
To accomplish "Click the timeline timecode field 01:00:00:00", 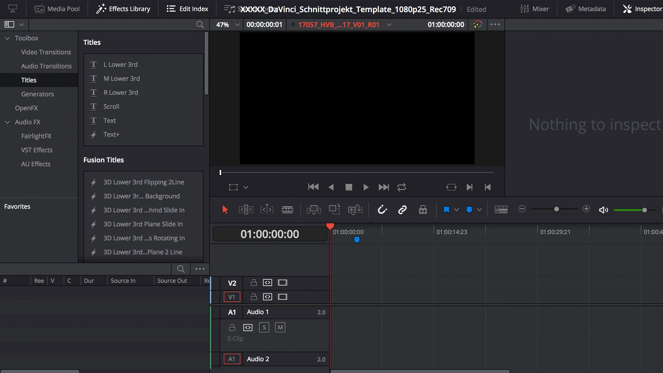I will pos(270,234).
